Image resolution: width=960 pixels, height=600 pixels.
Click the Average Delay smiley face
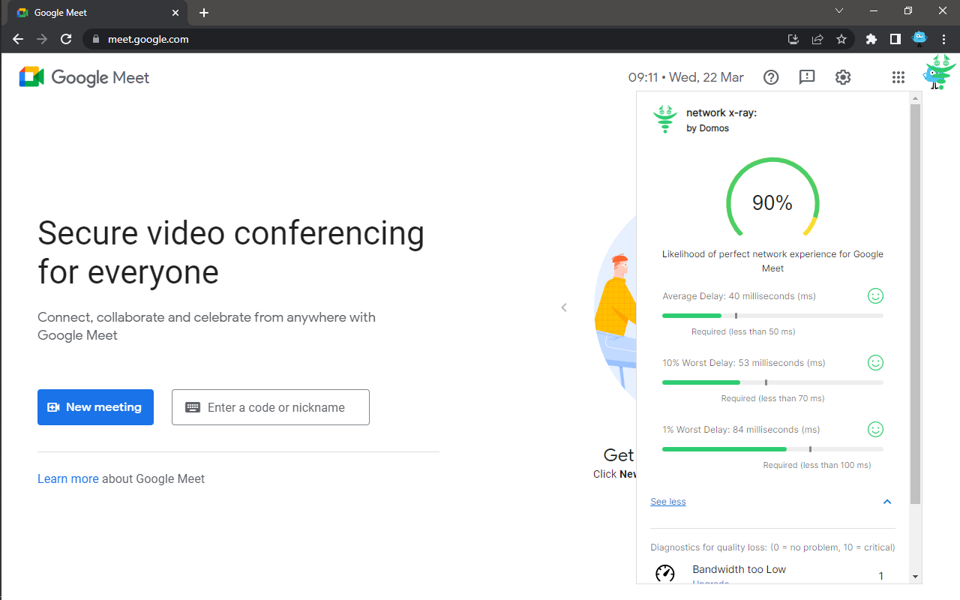875,296
